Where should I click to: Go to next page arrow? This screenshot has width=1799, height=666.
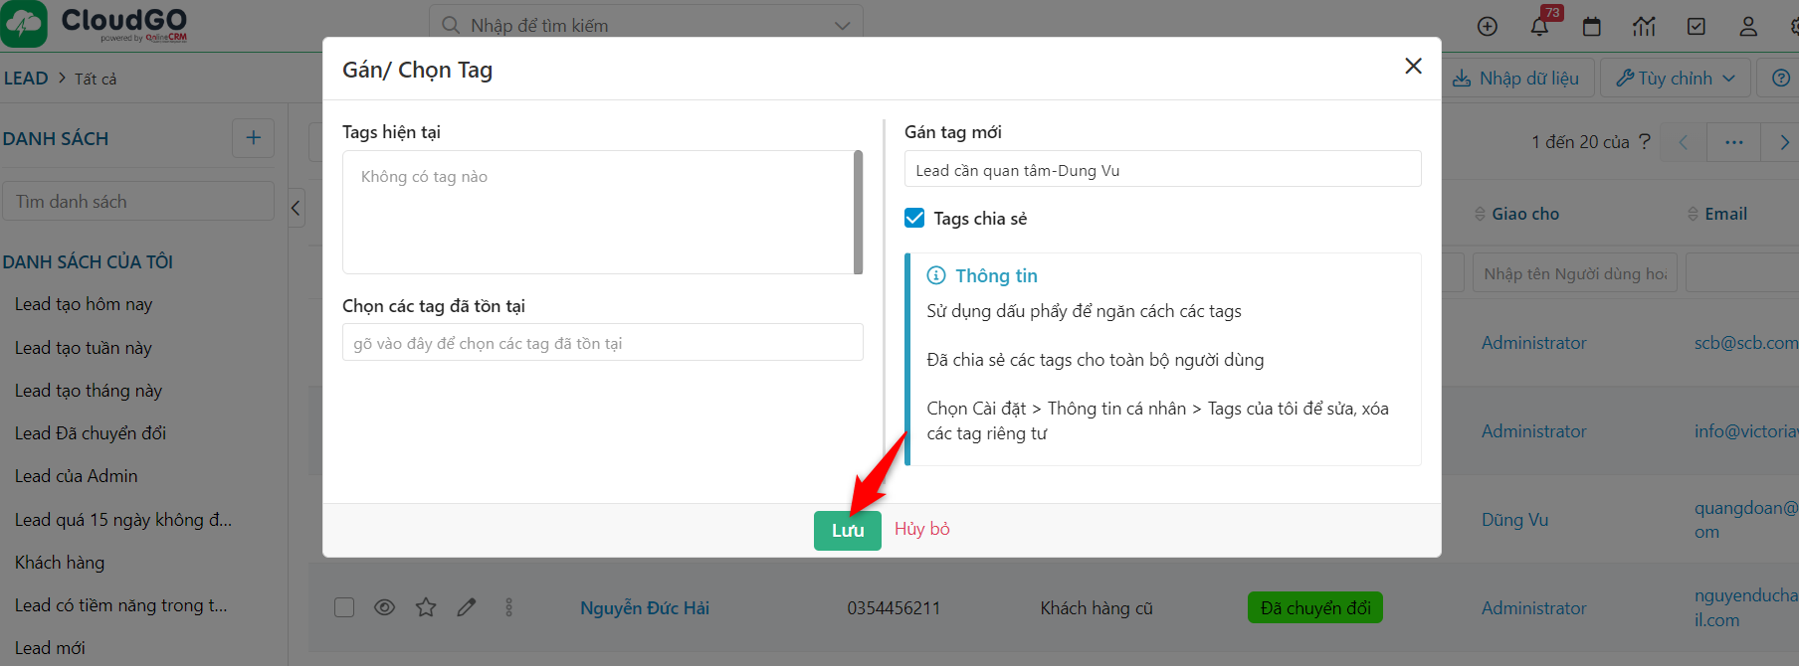pyautogui.click(x=1783, y=142)
